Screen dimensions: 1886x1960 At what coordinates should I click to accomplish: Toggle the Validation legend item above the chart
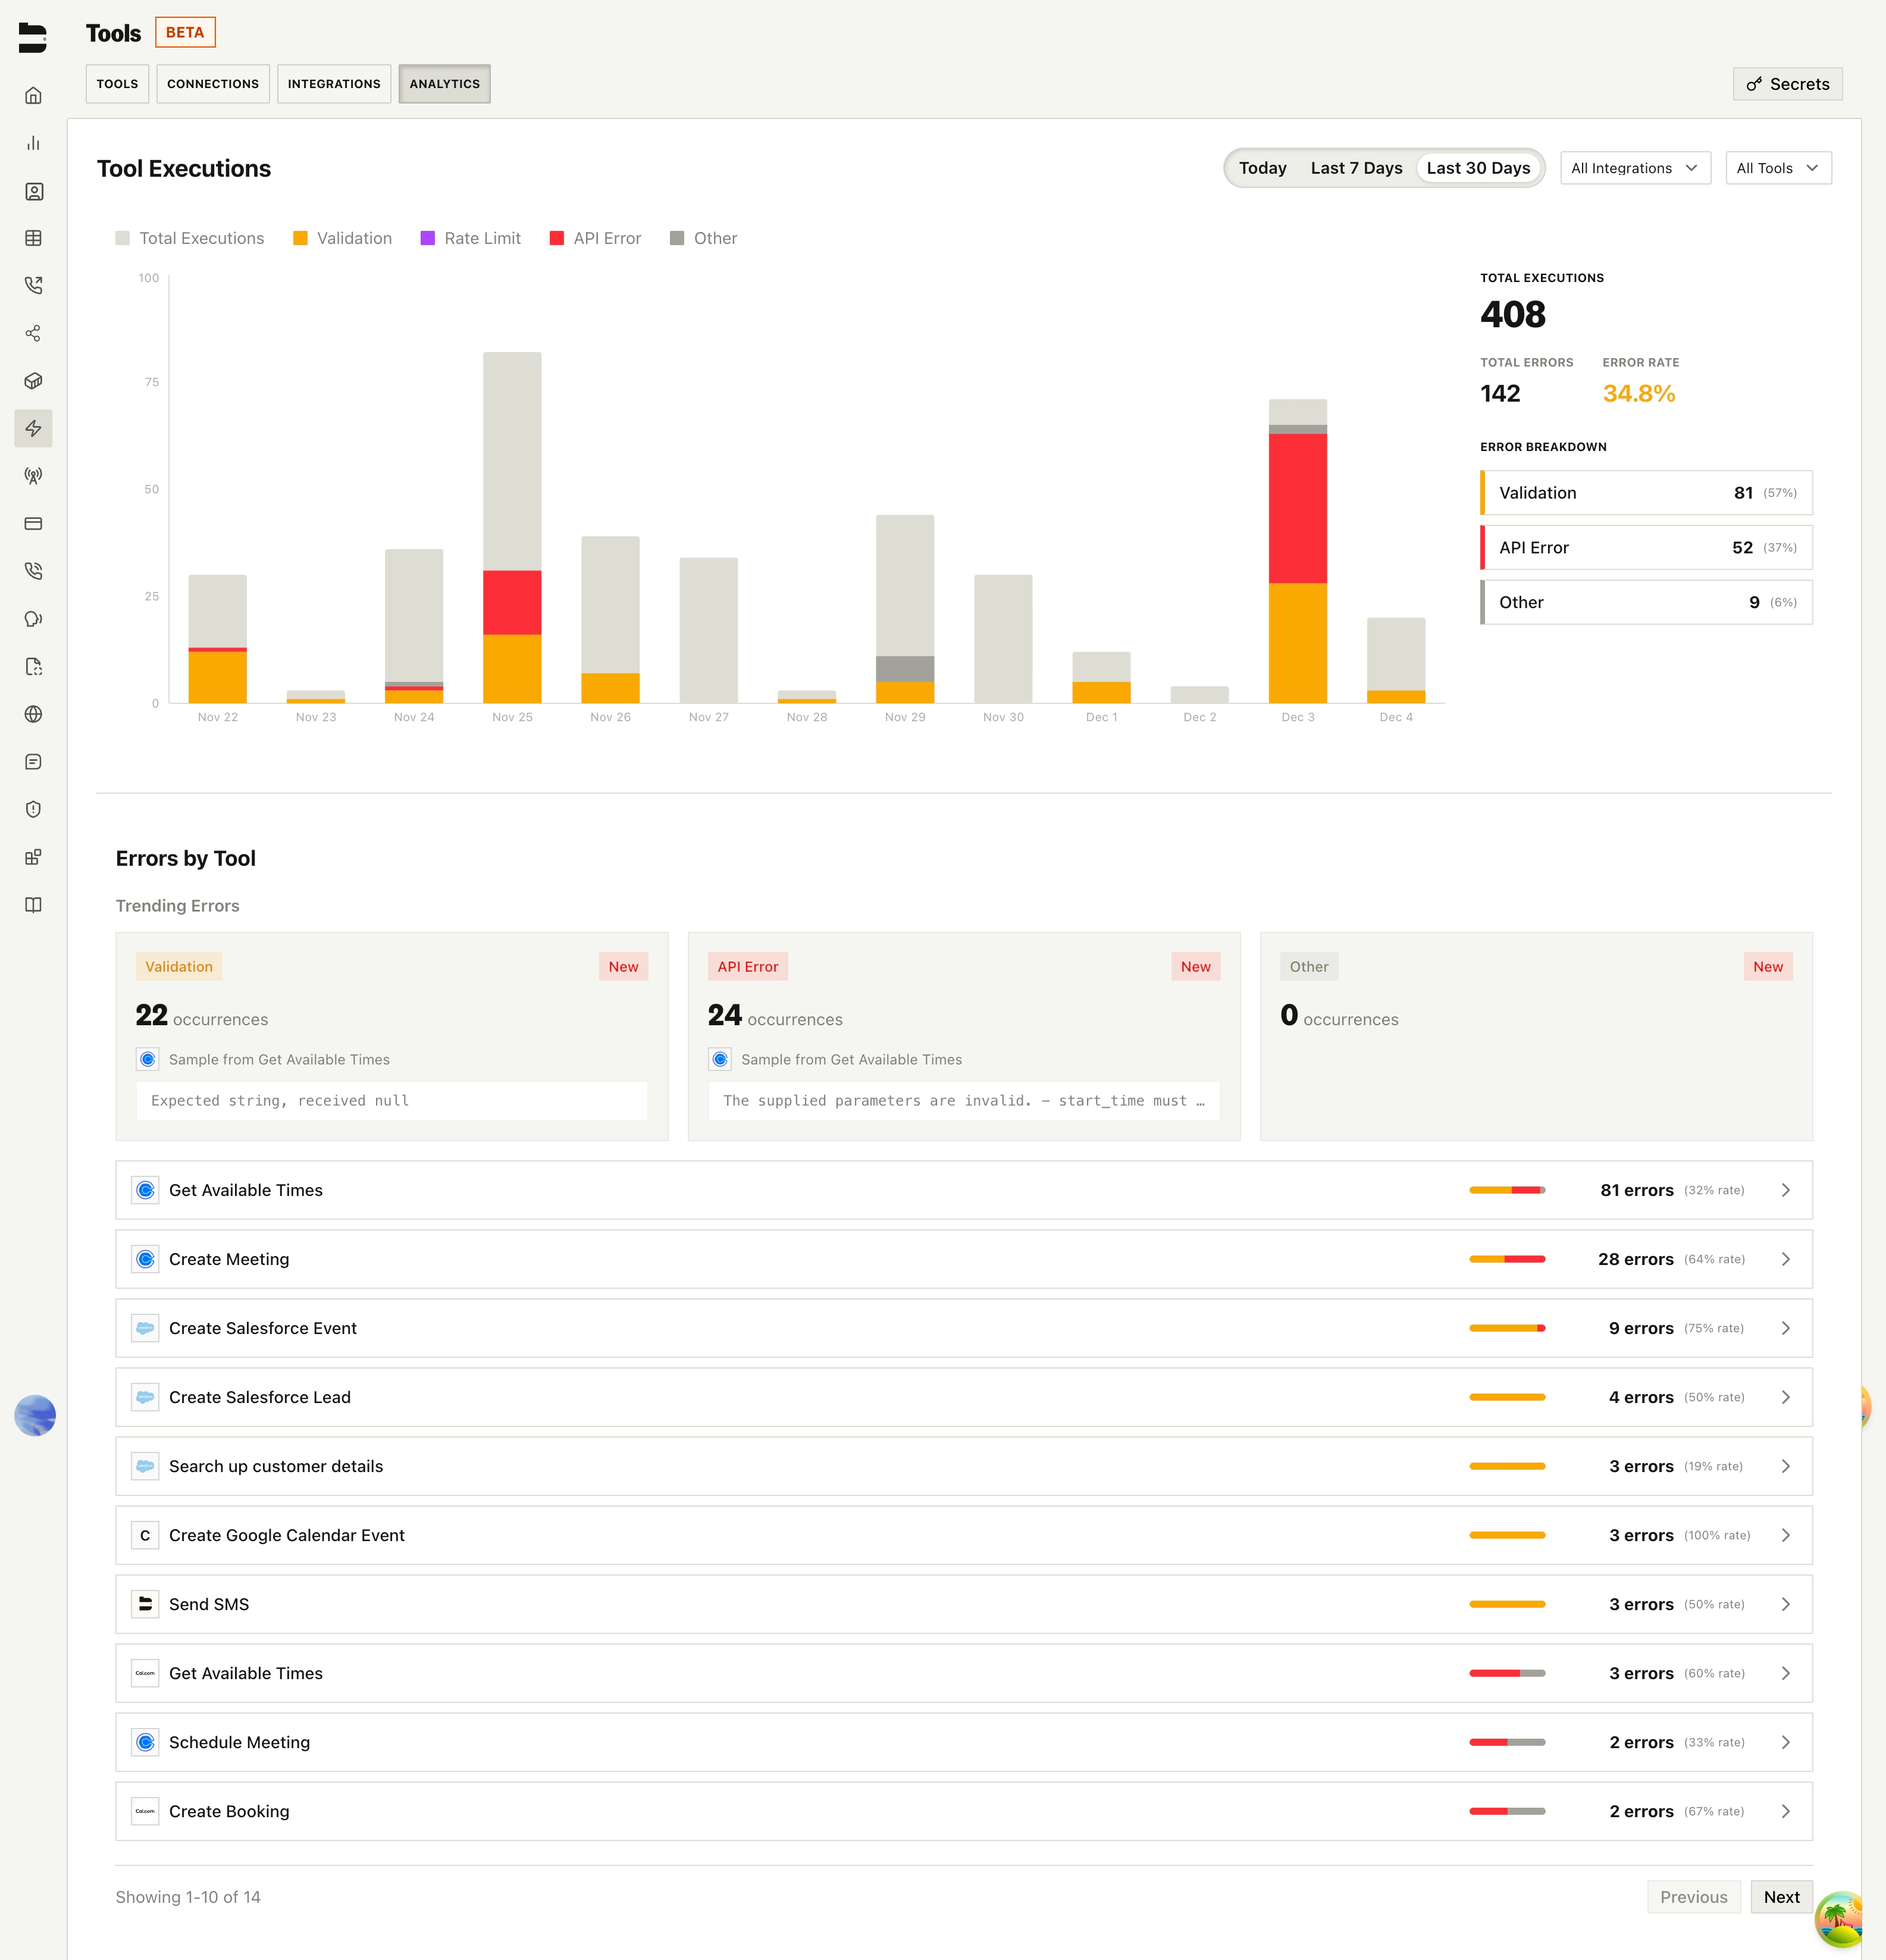[341, 238]
